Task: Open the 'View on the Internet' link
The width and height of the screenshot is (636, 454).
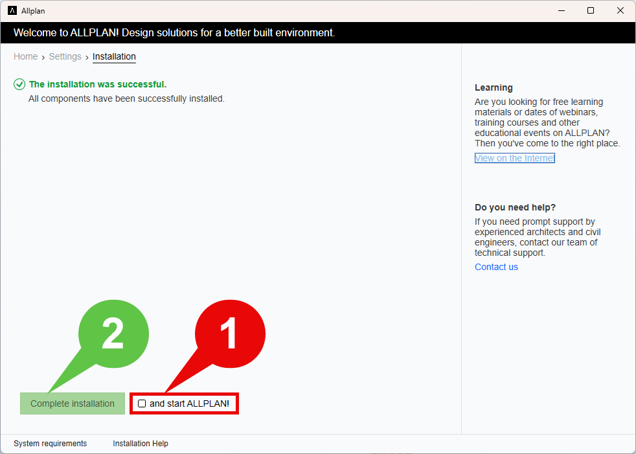Action: pyautogui.click(x=514, y=158)
